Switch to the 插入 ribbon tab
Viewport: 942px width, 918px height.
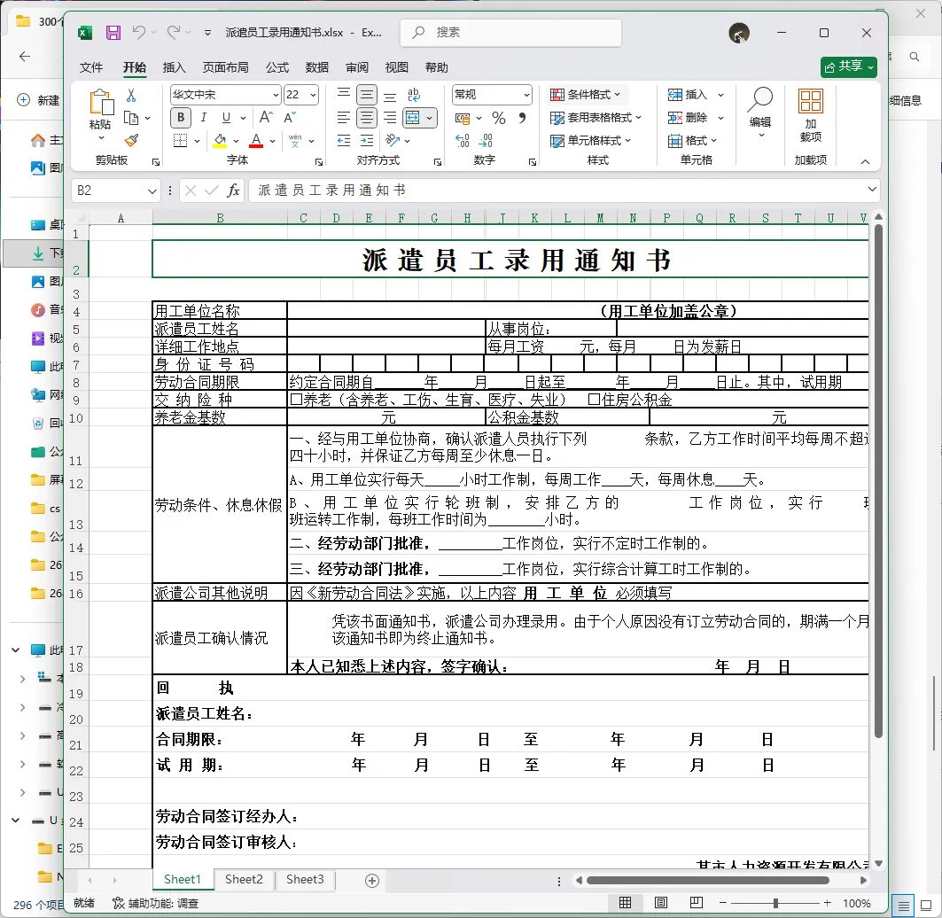(x=175, y=67)
